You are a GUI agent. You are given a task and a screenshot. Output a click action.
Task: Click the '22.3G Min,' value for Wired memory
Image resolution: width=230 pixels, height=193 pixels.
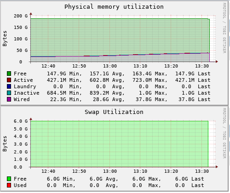(x=66, y=99)
